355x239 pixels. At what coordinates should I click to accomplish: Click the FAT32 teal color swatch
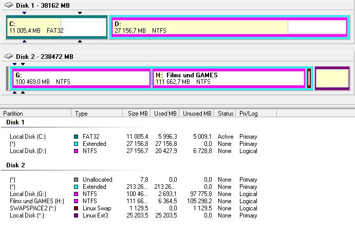point(77,137)
